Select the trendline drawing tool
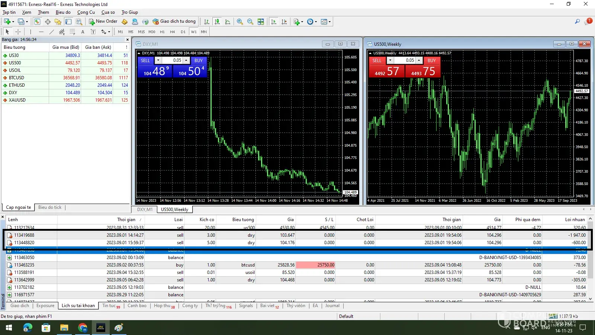Image resolution: width=595 pixels, height=335 pixels. pos(51,32)
